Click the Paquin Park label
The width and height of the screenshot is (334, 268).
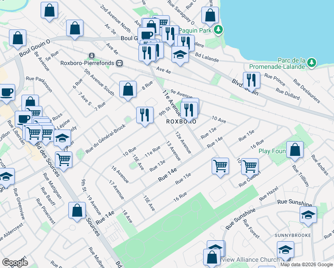point(195,31)
